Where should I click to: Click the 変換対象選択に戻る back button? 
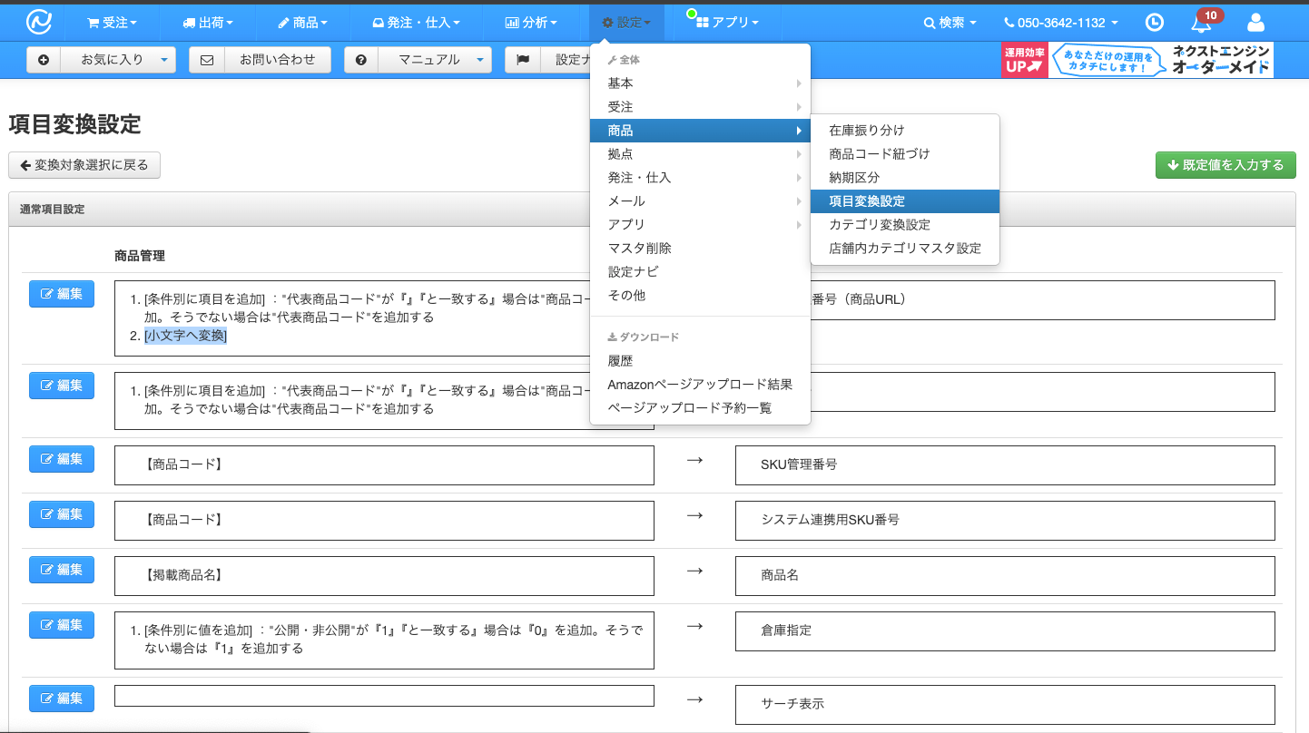86,165
